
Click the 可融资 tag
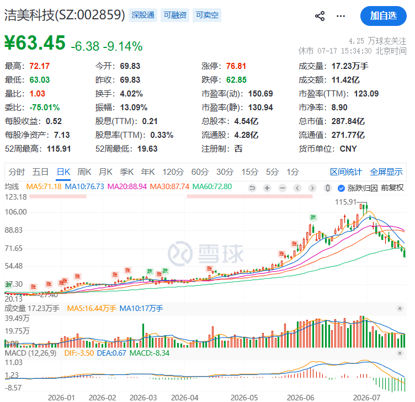pos(175,15)
